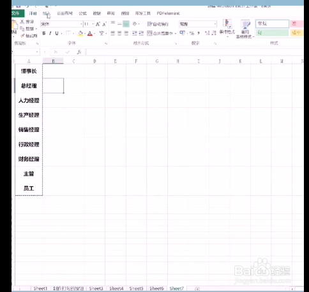Click the Comma Style icon
The height and width of the screenshot is (292, 309).
coord(199,33)
